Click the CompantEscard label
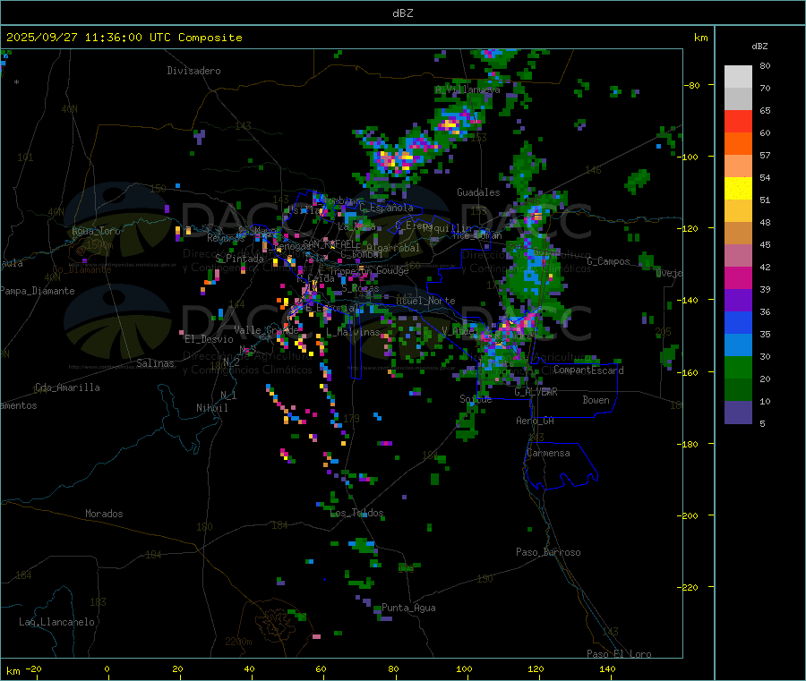 pos(588,370)
